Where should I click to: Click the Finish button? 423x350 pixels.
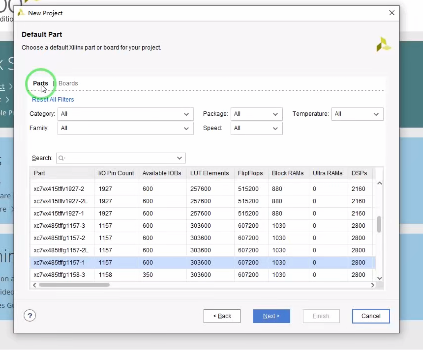[321, 316]
